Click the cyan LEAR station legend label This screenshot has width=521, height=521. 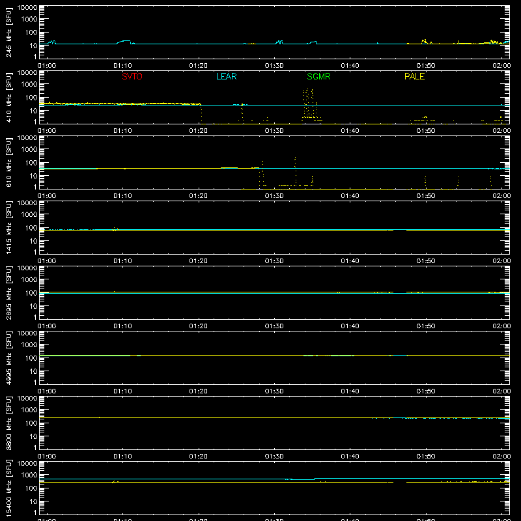click(226, 76)
